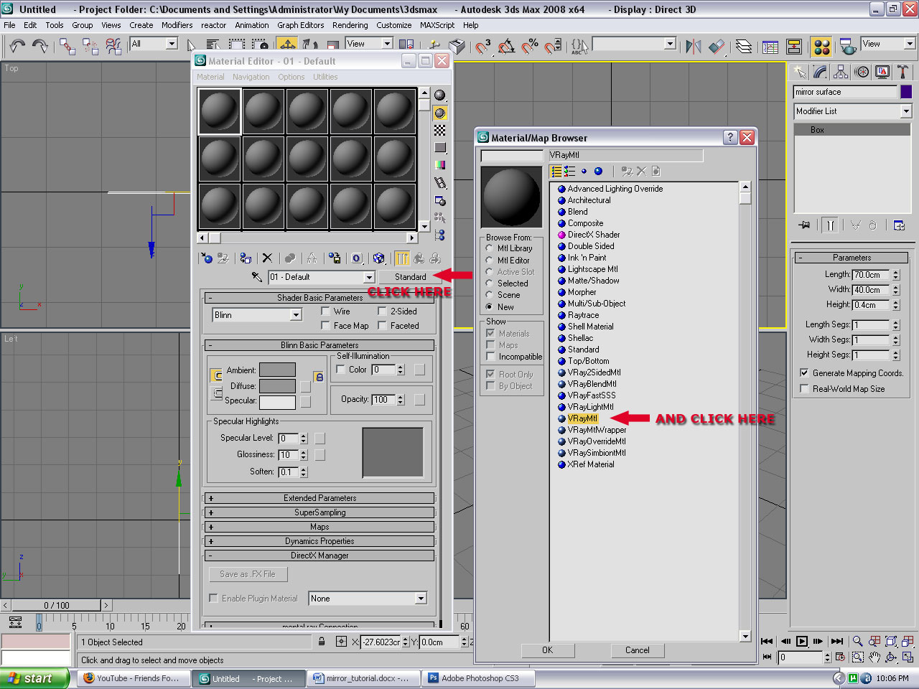Open the Modifier List dropdown
919x689 pixels.
coord(906,111)
